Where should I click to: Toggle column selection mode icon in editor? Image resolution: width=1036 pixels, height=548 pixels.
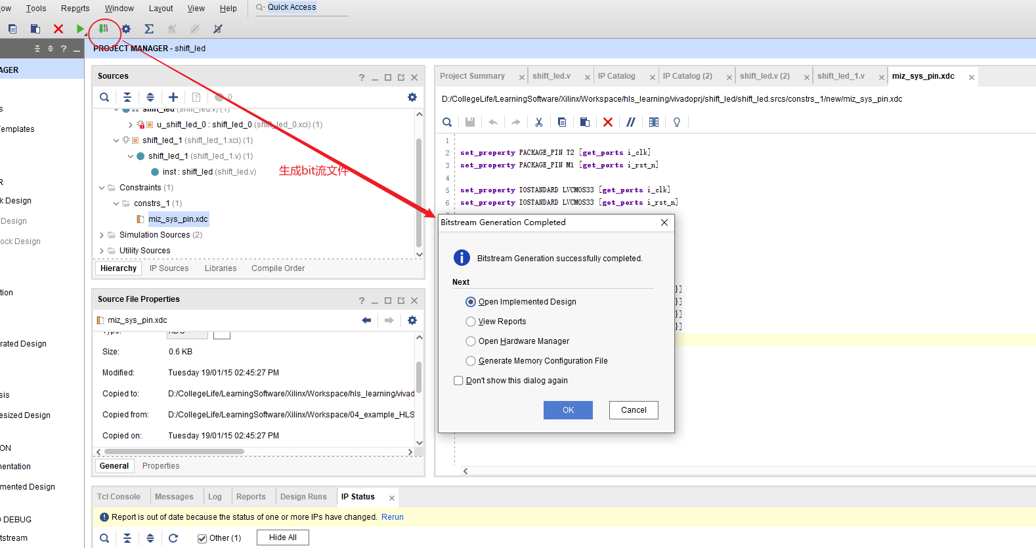(x=654, y=122)
